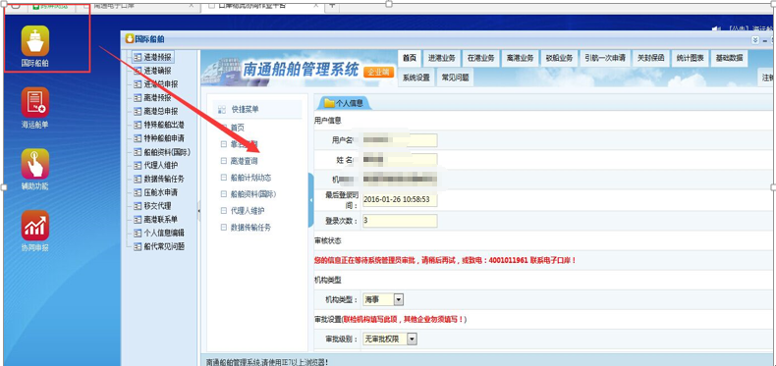Screen dimensions: 776x366
Task: Open the 统计图表 navigation tab
Action: tap(690, 58)
